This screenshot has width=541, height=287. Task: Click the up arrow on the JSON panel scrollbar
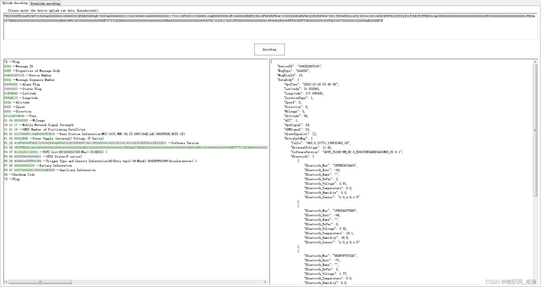(535, 61)
